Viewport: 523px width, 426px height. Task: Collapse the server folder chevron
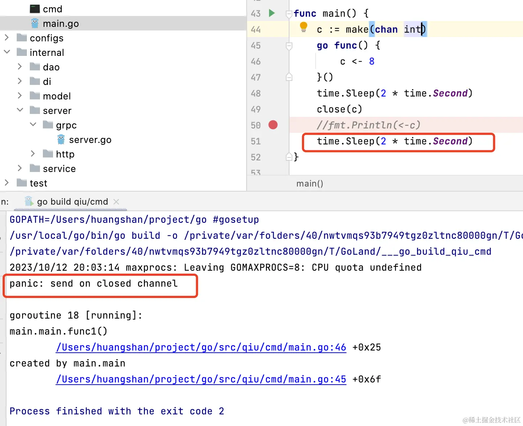(x=20, y=110)
